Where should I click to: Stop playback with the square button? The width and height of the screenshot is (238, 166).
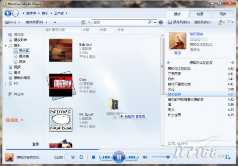pos(94,157)
